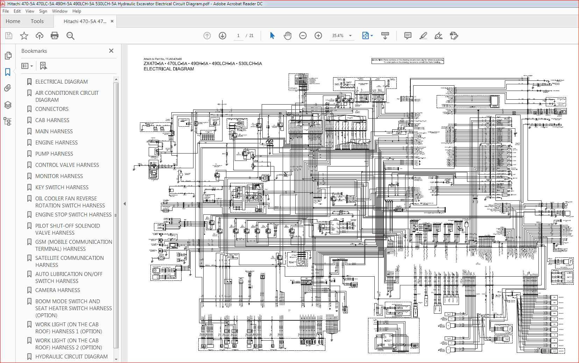579x363 pixels.
Task: Select MAIN HARNESS bookmark
Action: pyautogui.click(x=54, y=131)
